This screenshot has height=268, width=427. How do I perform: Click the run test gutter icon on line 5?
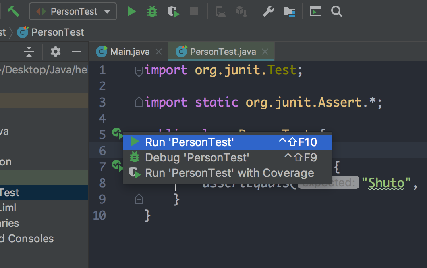click(117, 133)
